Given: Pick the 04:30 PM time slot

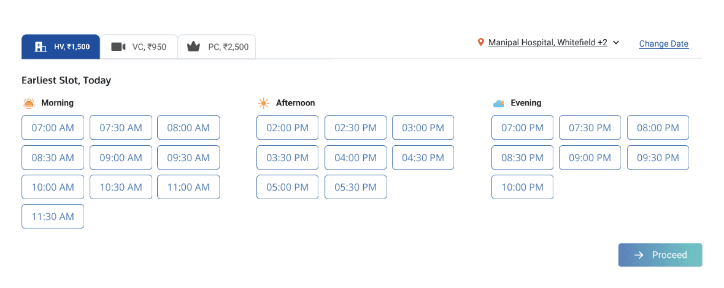Looking at the screenshot, I should 423,158.
